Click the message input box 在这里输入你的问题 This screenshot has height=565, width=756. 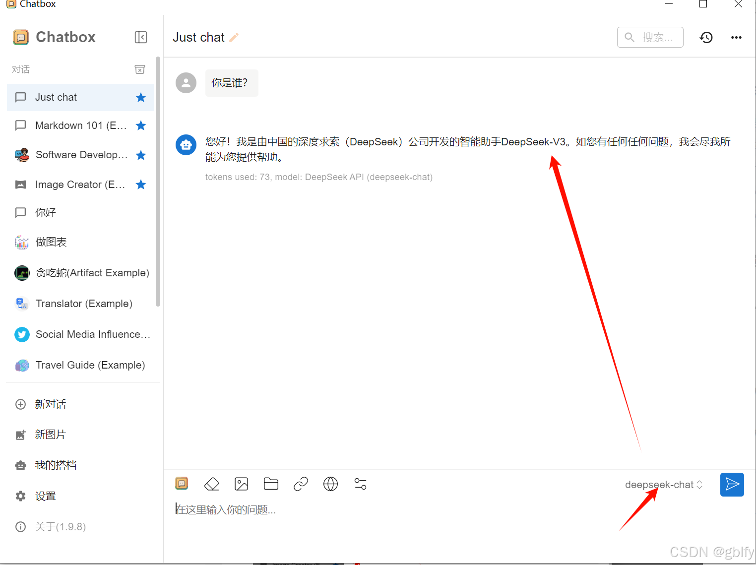(x=459, y=510)
